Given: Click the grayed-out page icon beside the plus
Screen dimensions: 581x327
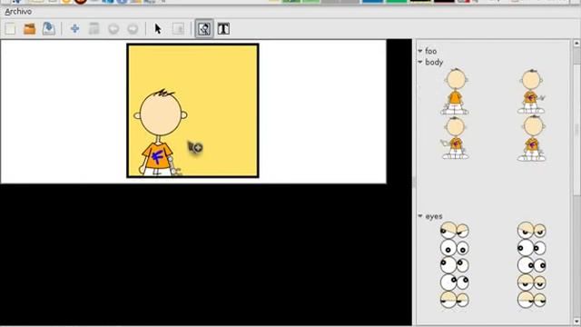Looking at the screenshot, I should tap(94, 28).
